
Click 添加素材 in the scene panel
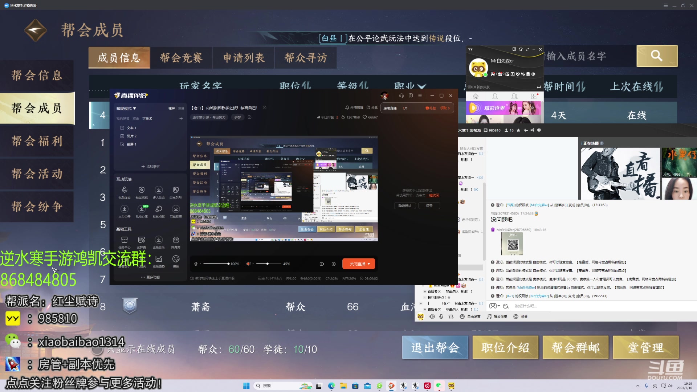tap(150, 167)
